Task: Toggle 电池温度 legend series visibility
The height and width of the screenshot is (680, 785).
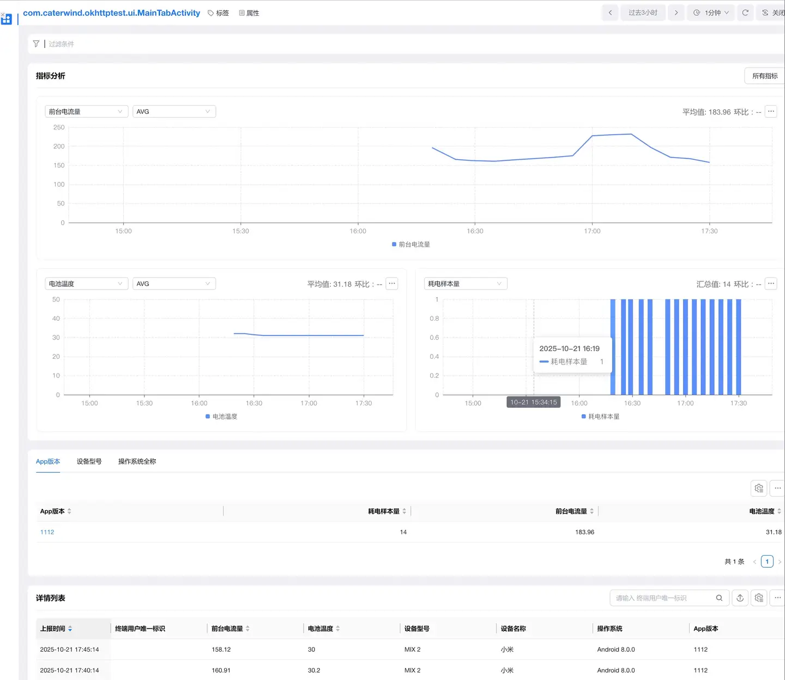Action: 221,417
